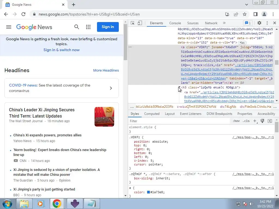The width and height of the screenshot is (279, 209).
Task: Open the Windows Start button
Action: pyautogui.click(x=7, y=204)
